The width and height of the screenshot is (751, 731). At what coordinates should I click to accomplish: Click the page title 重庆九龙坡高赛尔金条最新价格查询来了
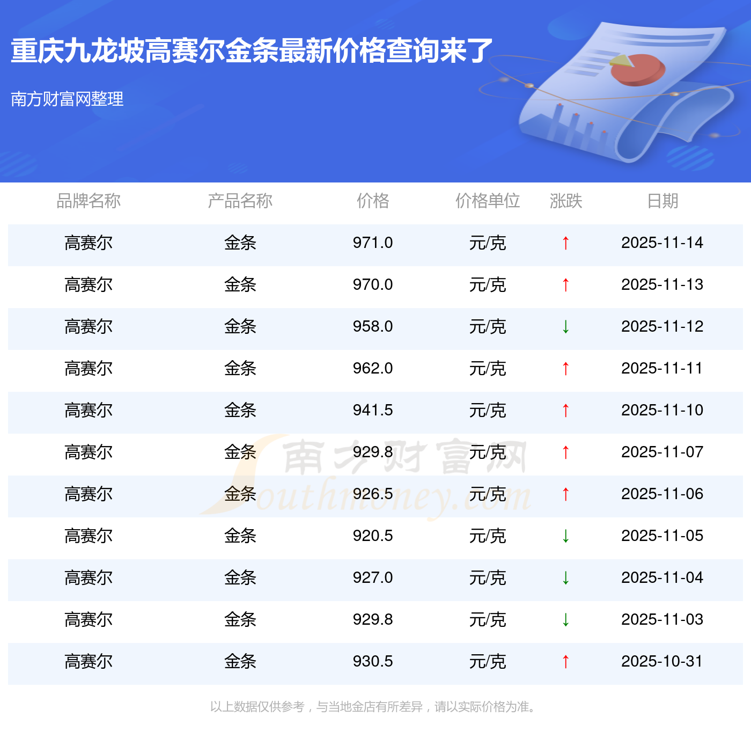click(252, 51)
